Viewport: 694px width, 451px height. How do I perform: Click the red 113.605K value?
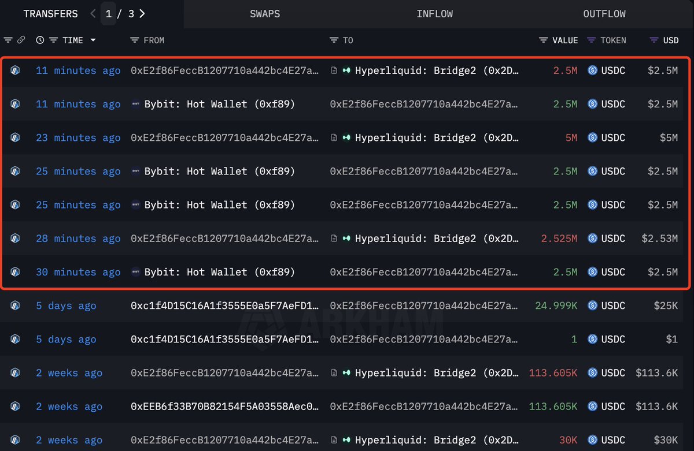click(x=553, y=373)
